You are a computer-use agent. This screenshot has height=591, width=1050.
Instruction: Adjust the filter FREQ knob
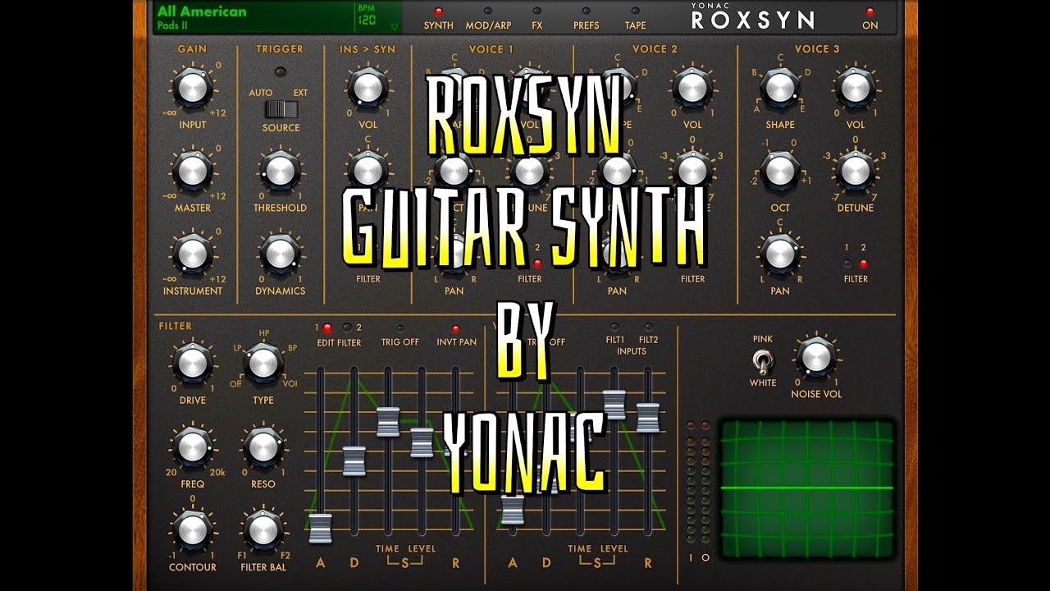(192, 446)
